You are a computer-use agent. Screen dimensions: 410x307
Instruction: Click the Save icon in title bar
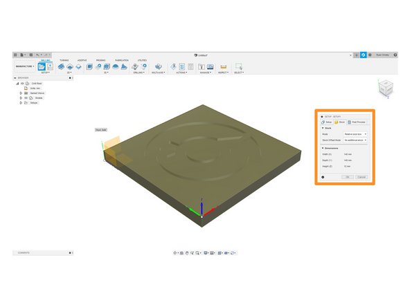click(31, 55)
